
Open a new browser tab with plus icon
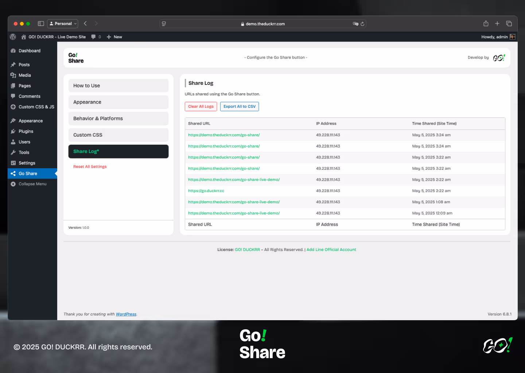497,24
